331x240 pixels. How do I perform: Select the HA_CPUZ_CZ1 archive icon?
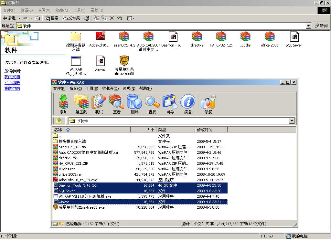(x=221, y=36)
